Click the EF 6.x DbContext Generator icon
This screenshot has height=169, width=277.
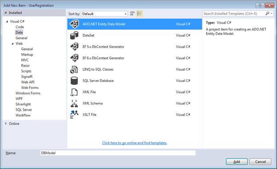(74, 58)
